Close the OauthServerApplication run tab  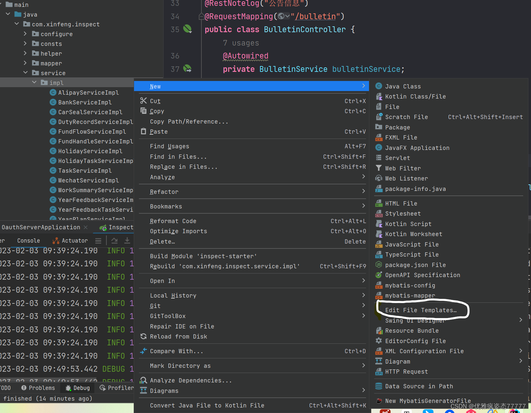(x=86, y=227)
